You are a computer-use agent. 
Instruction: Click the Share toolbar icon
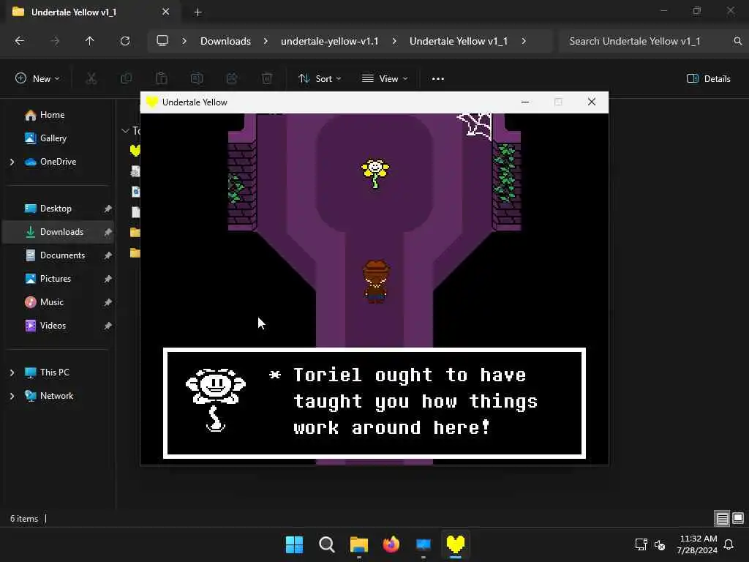point(232,78)
